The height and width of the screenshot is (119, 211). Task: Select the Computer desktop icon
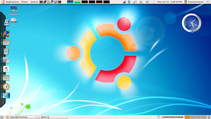point(14,11)
